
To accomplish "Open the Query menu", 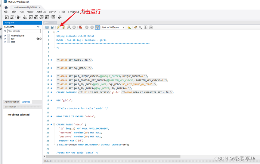I will 30,12.
